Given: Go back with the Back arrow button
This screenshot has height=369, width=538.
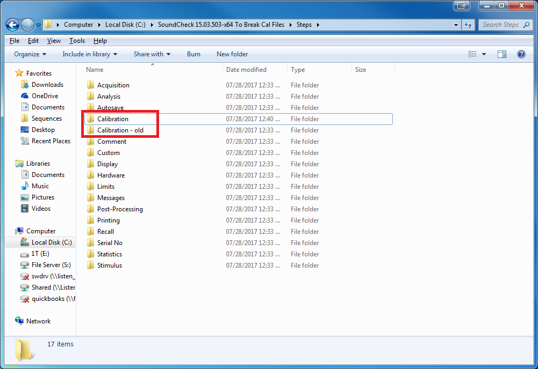Looking at the screenshot, I should pyautogui.click(x=13, y=25).
